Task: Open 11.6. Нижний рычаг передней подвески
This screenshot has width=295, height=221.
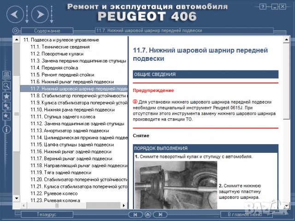Action: [72, 82]
